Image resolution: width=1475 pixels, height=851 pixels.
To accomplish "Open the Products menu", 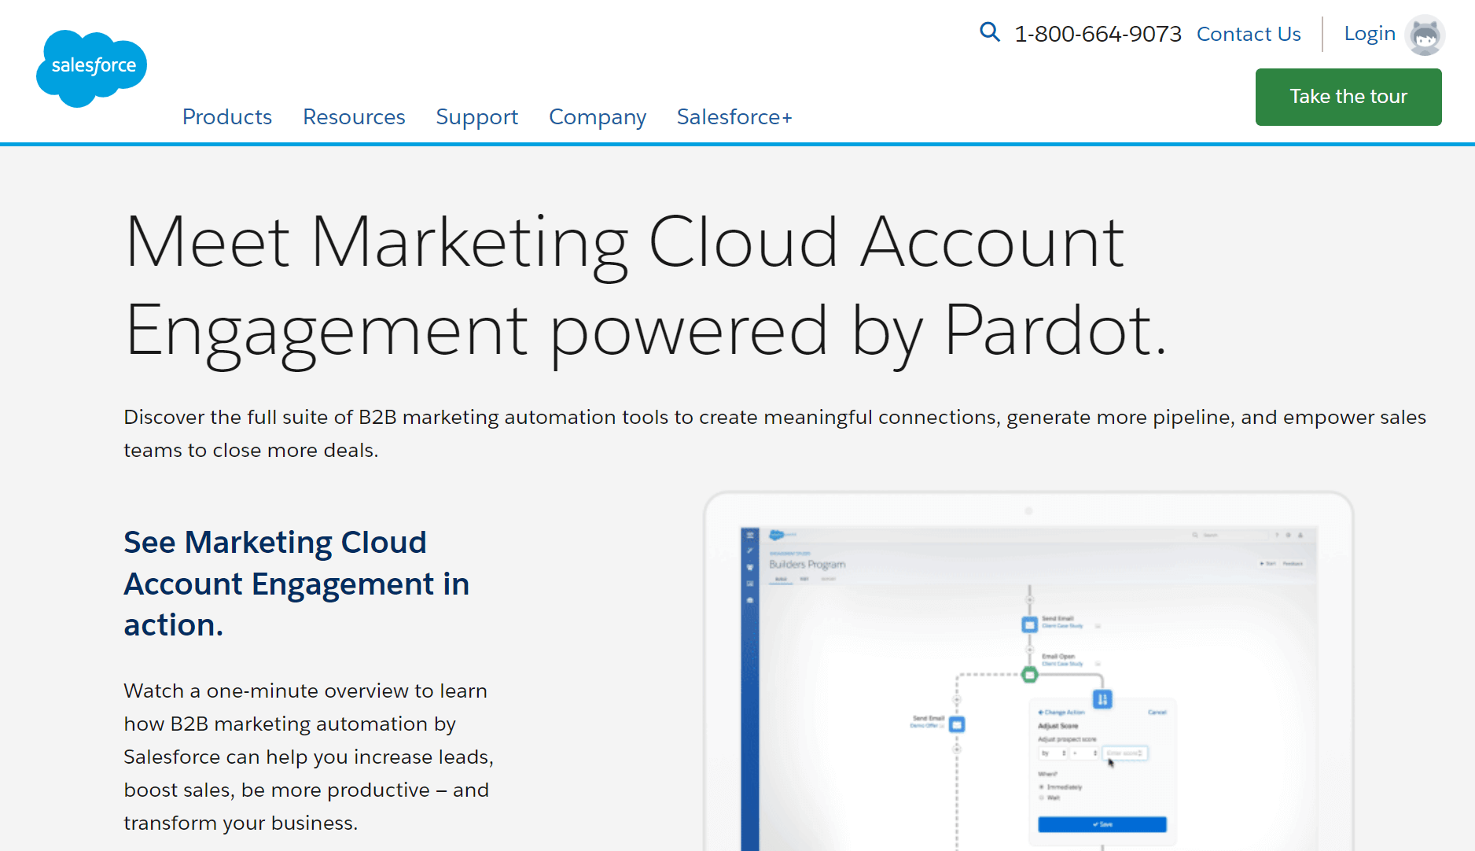I will click(226, 116).
